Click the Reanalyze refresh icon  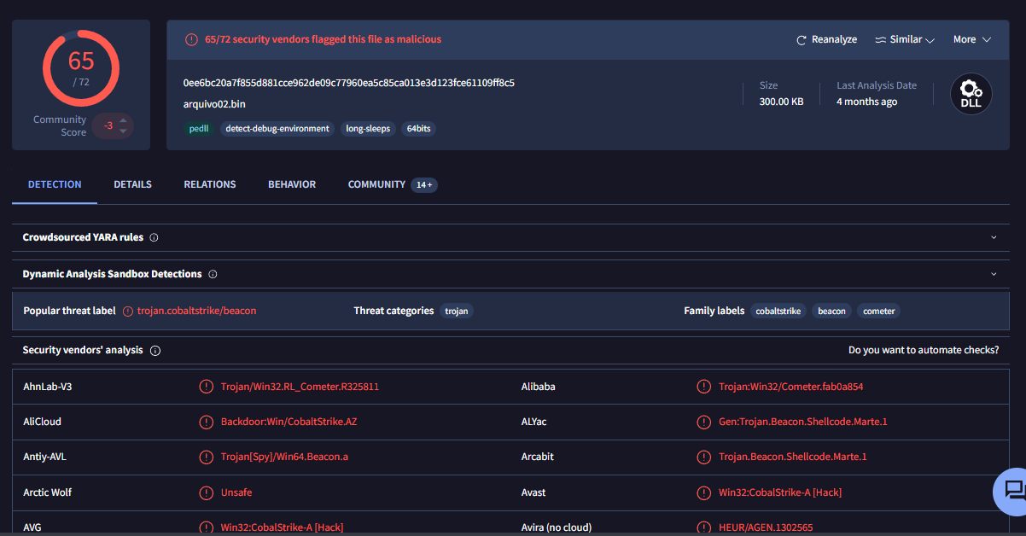pyautogui.click(x=801, y=40)
